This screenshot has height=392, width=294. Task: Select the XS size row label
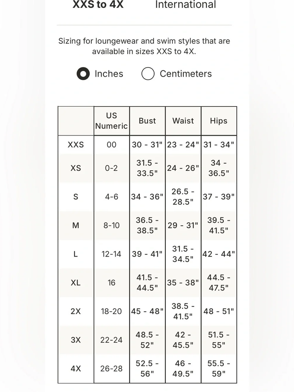(x=76, y=168)
